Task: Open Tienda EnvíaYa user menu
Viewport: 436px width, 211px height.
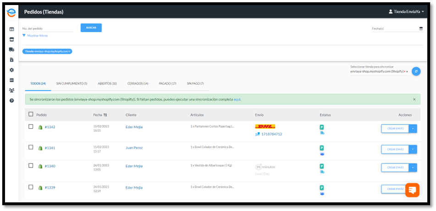Action: [406, 11]
